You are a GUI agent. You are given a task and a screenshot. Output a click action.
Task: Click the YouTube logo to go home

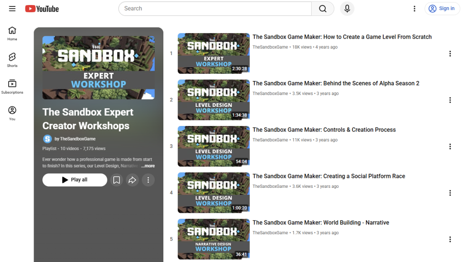[41, 8]
